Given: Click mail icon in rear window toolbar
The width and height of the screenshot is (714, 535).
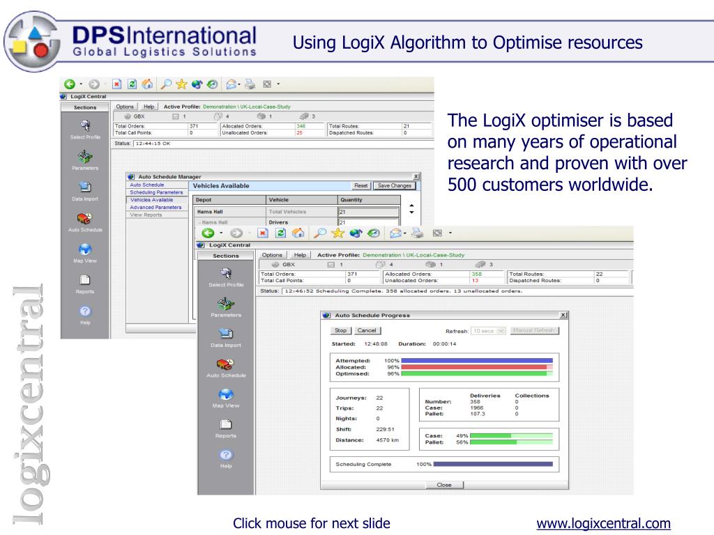Looking at the screenshot, I should (x=231, y=84).
